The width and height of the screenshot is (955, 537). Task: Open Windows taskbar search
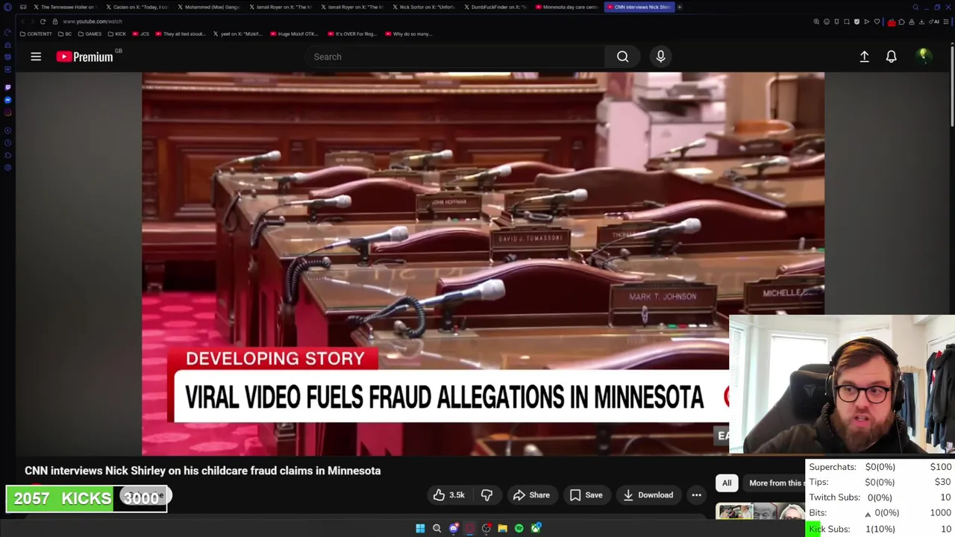436,528
